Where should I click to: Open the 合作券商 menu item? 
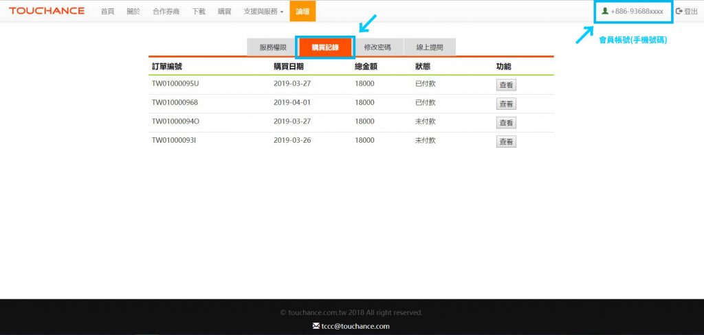click(x=166, y=11)
